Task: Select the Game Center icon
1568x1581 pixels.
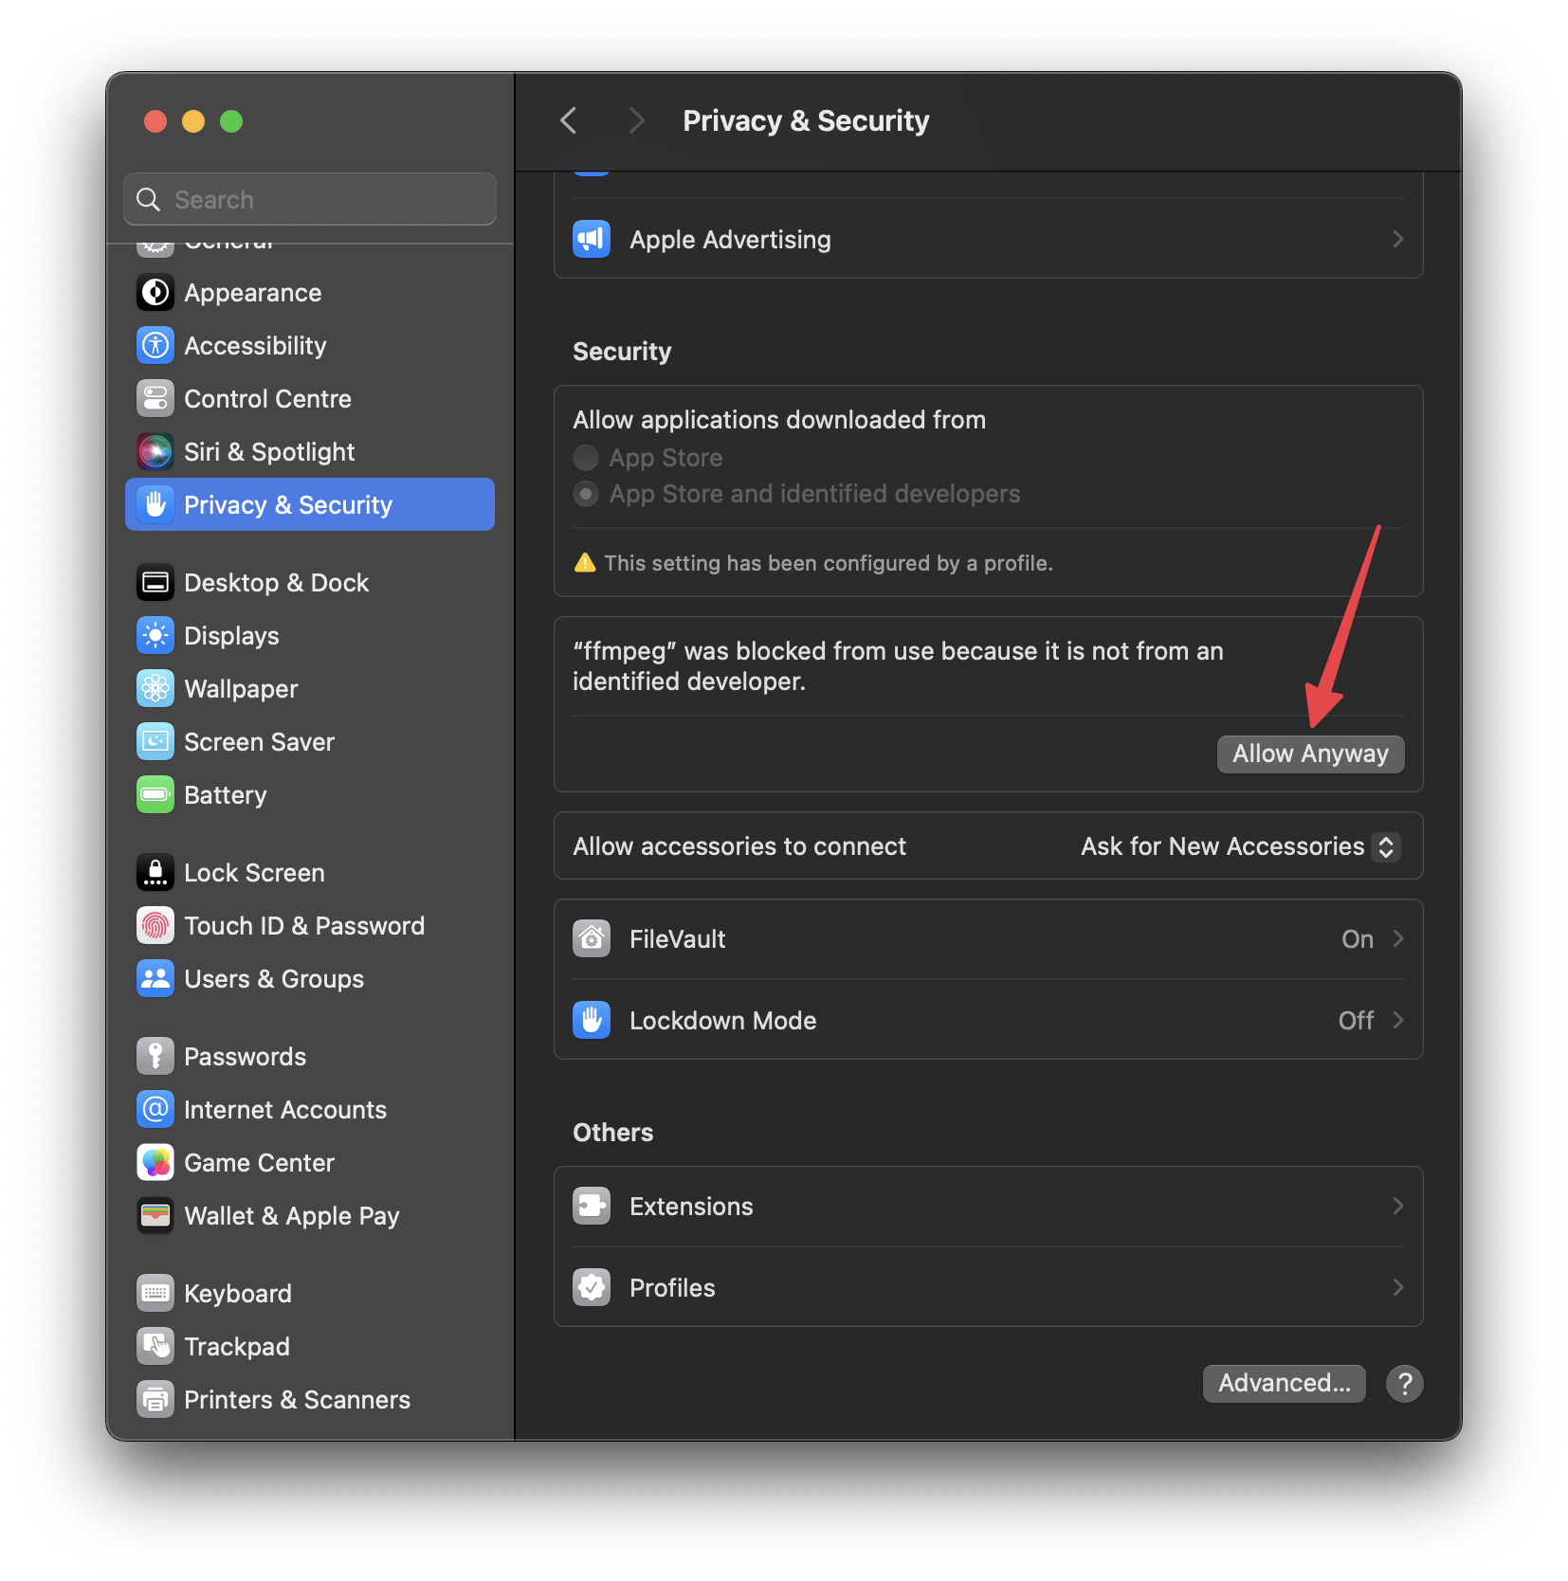Action: click(x=155, y=1163)
